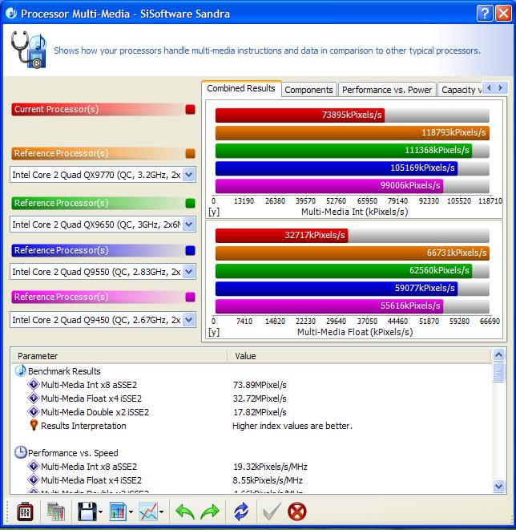
Task: Click the Multi-Media Int chart [y] label
Action: tap(214, 212)
